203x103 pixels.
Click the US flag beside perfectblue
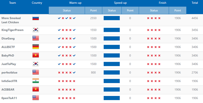tap(36, 72)
